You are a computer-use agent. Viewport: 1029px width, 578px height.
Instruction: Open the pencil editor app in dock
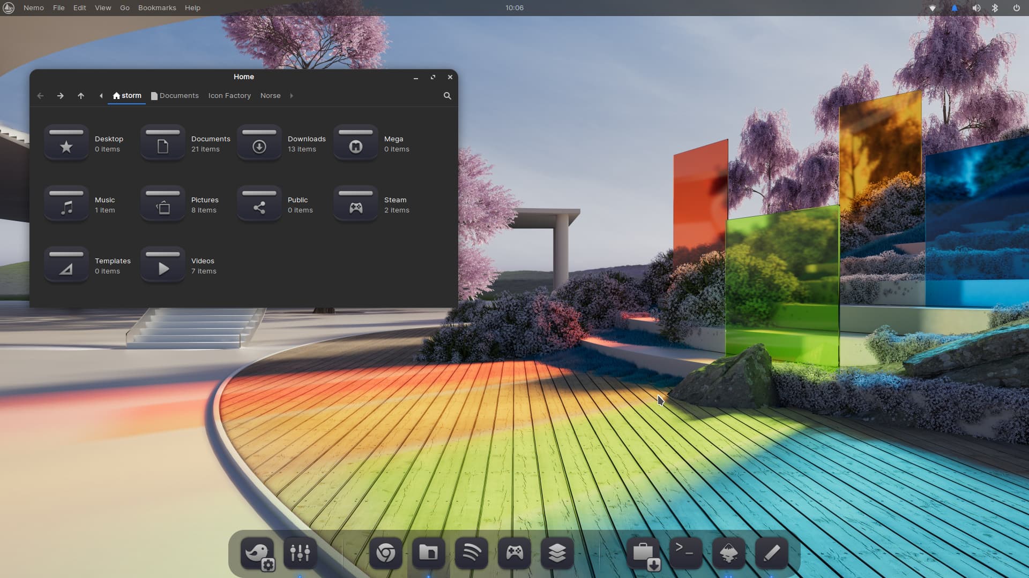click(x=772, y=553)
